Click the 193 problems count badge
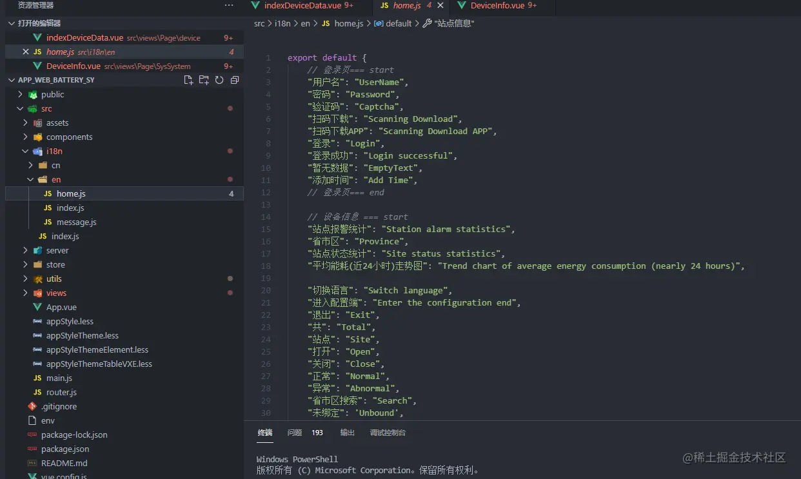Image resolution: width=801 pixels, height=479 pixels. 317,433
